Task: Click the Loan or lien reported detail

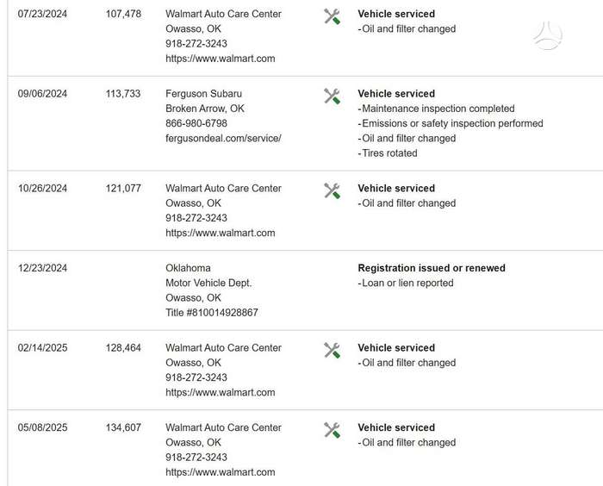Action: [x=406, y=283]
